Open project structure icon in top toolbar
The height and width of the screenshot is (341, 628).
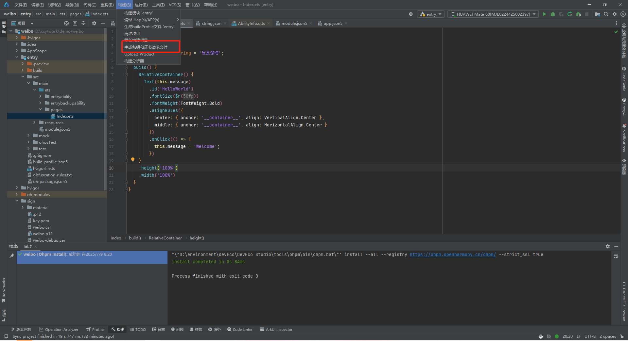pos(598,14)
